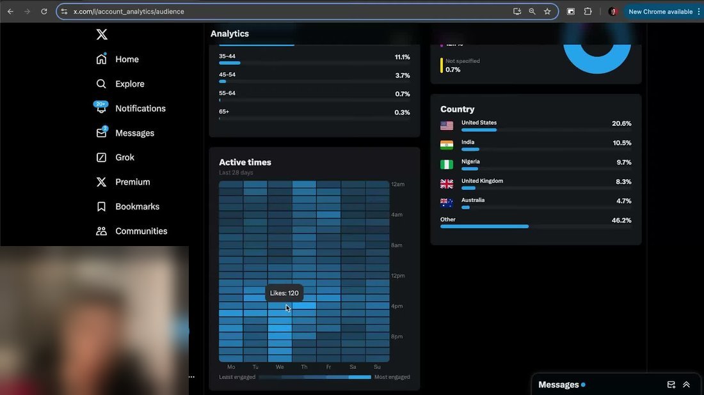Reload the page

click(44, 12)
